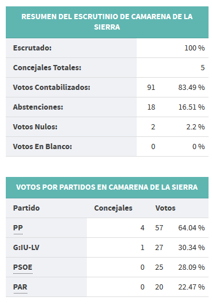Click PAR percentage 22.47 %
This screenshot has height=304, width=212.
click(x=192, y=287)
